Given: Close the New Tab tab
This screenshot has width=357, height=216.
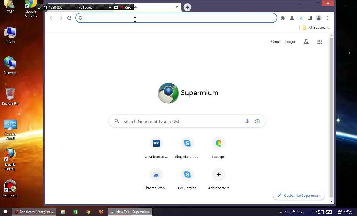Looking at the screenshot, I should [177, 7].
